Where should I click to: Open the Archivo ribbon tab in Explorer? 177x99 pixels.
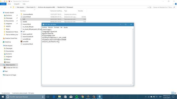[x=3, y=4]
